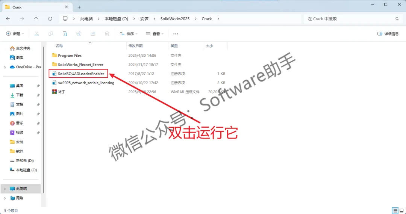This screenshot has height=214, width=406.
Task: Click chevron after Crack in breadcrumb
Action: (218, 19)
